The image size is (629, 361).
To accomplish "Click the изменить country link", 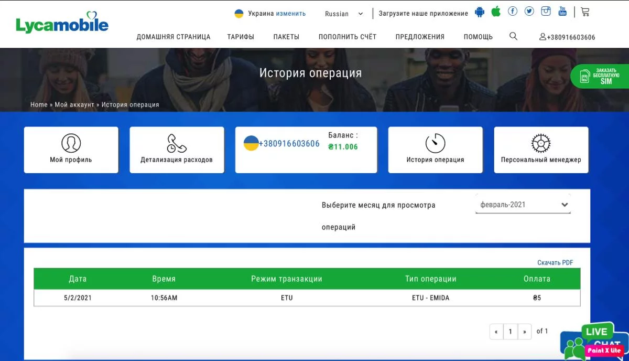I will coord(291,14).
